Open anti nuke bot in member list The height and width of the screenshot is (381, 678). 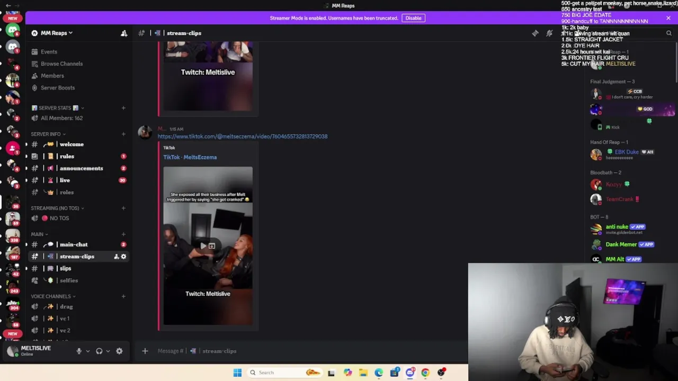[630, 229]
